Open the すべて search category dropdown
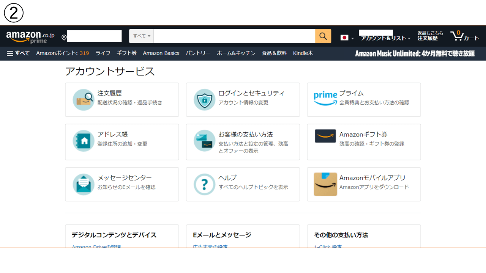This screenshot has height=273, width=486. coord(141,36)
